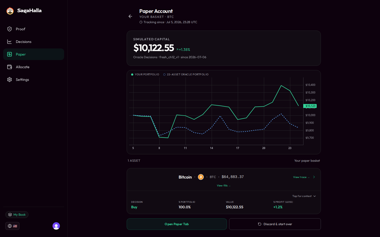Image resolution: width=380 pixels, height=237 pixels.
Task: Open the Allocate menu item
Action: 34,67
